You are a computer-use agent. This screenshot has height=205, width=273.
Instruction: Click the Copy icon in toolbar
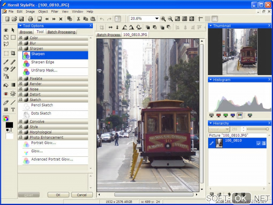click(x=85, y=19)
